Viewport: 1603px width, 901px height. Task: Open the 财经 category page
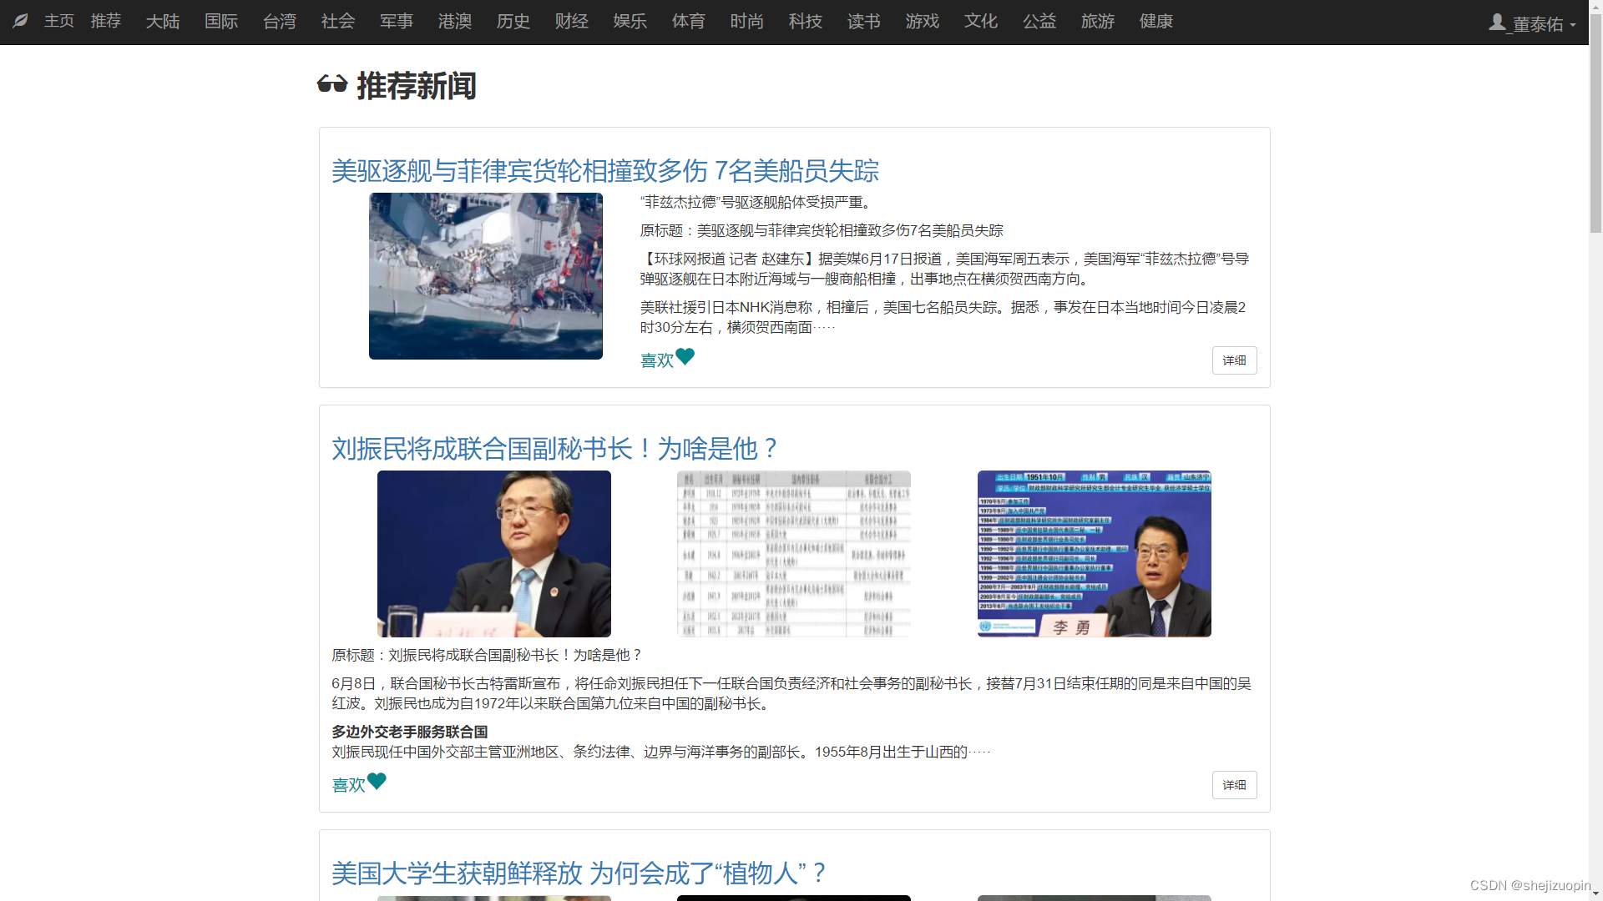(572, 21)
